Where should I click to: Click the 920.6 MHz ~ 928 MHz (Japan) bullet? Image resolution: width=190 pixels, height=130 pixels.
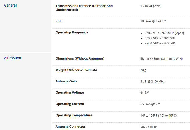pos(164,33)
